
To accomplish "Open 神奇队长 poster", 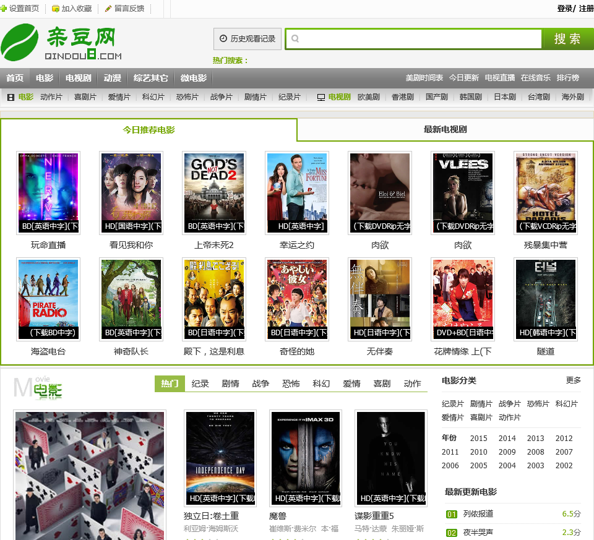I will [131, 299].
